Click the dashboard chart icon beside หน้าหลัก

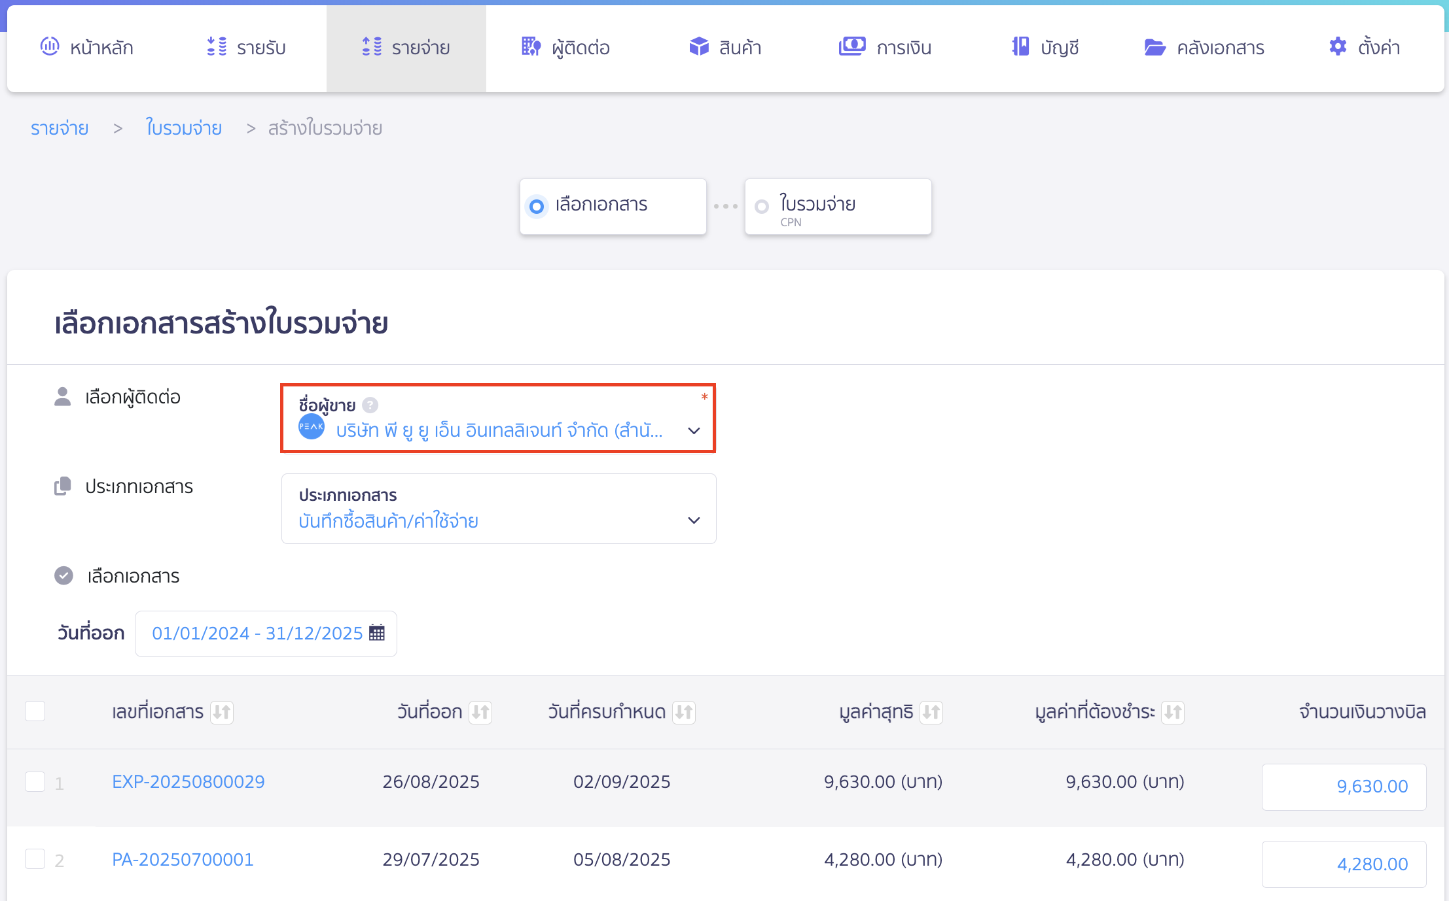click(x=50, y=46)
